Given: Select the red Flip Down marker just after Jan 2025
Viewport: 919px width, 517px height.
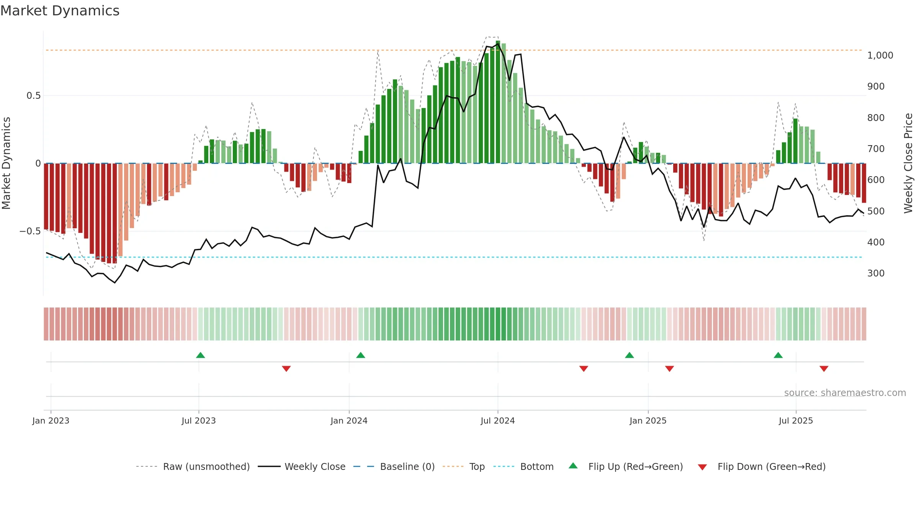Looking at the screenshot, I should pyautogui.click(x=669, y=369).
